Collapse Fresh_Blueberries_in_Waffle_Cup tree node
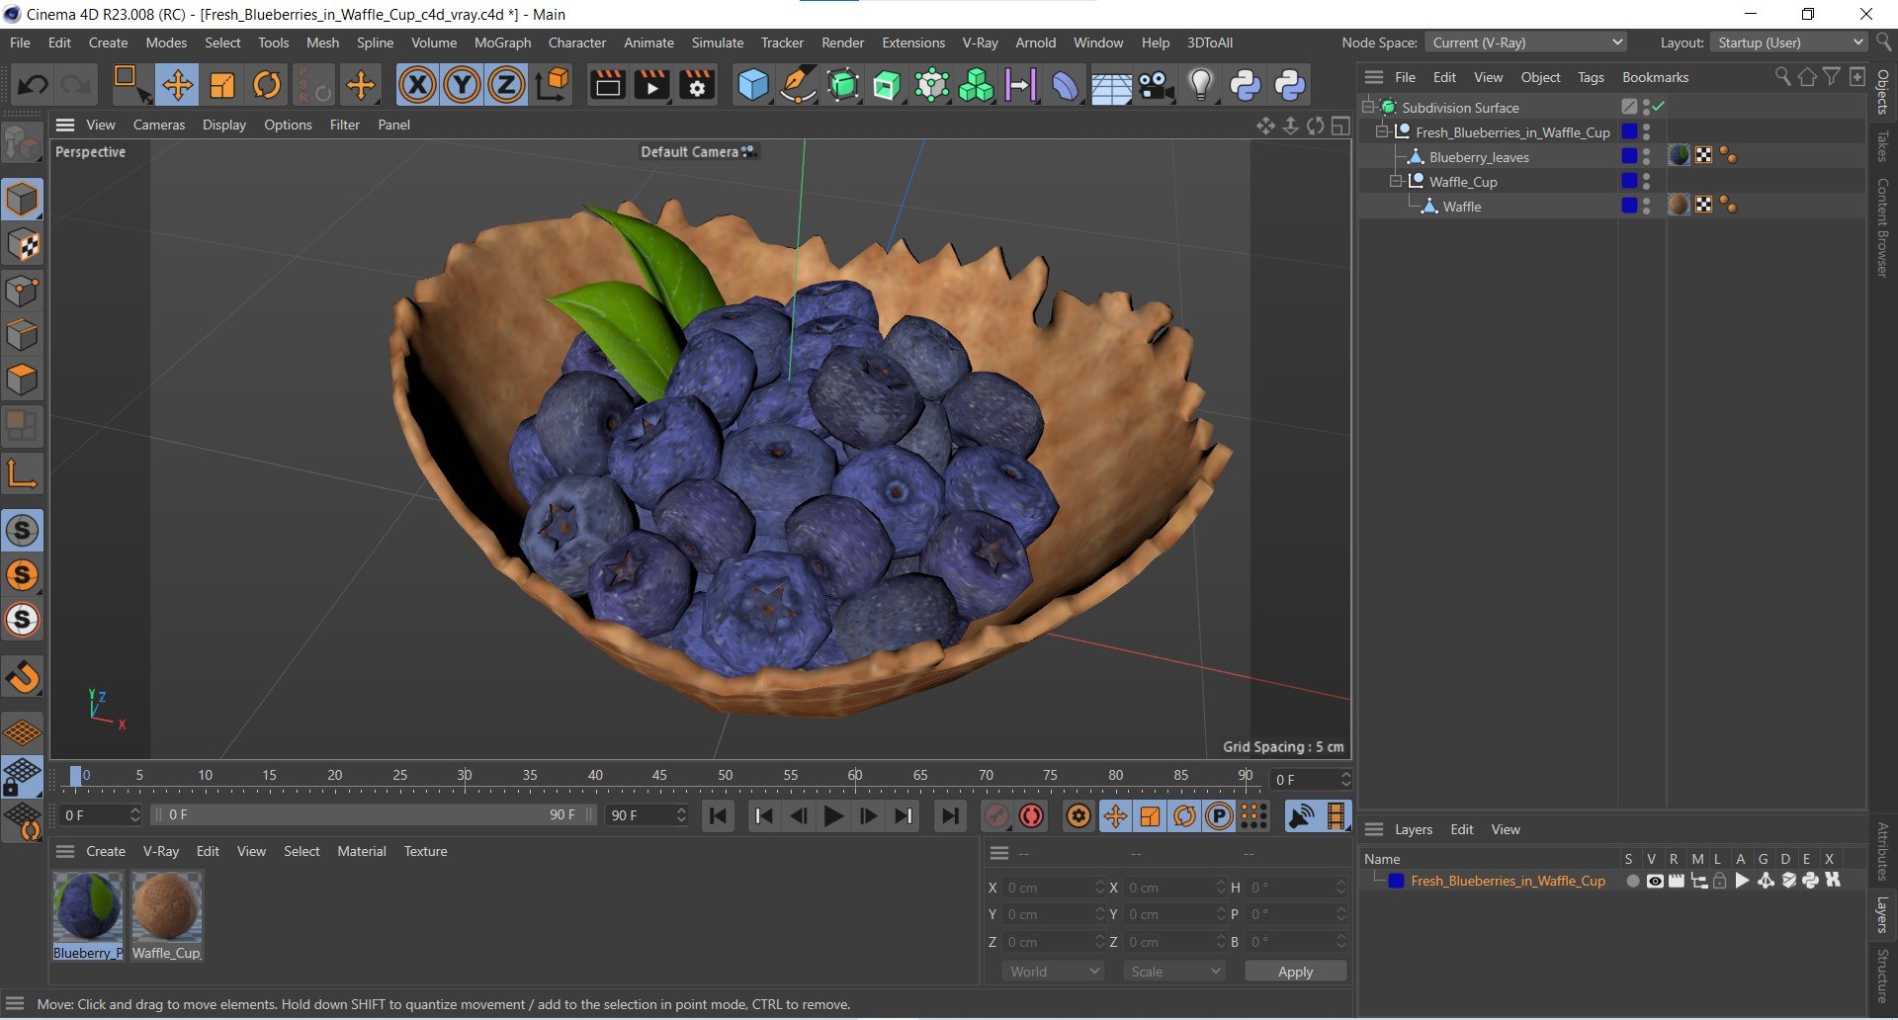 click(x=1382, y=131)
